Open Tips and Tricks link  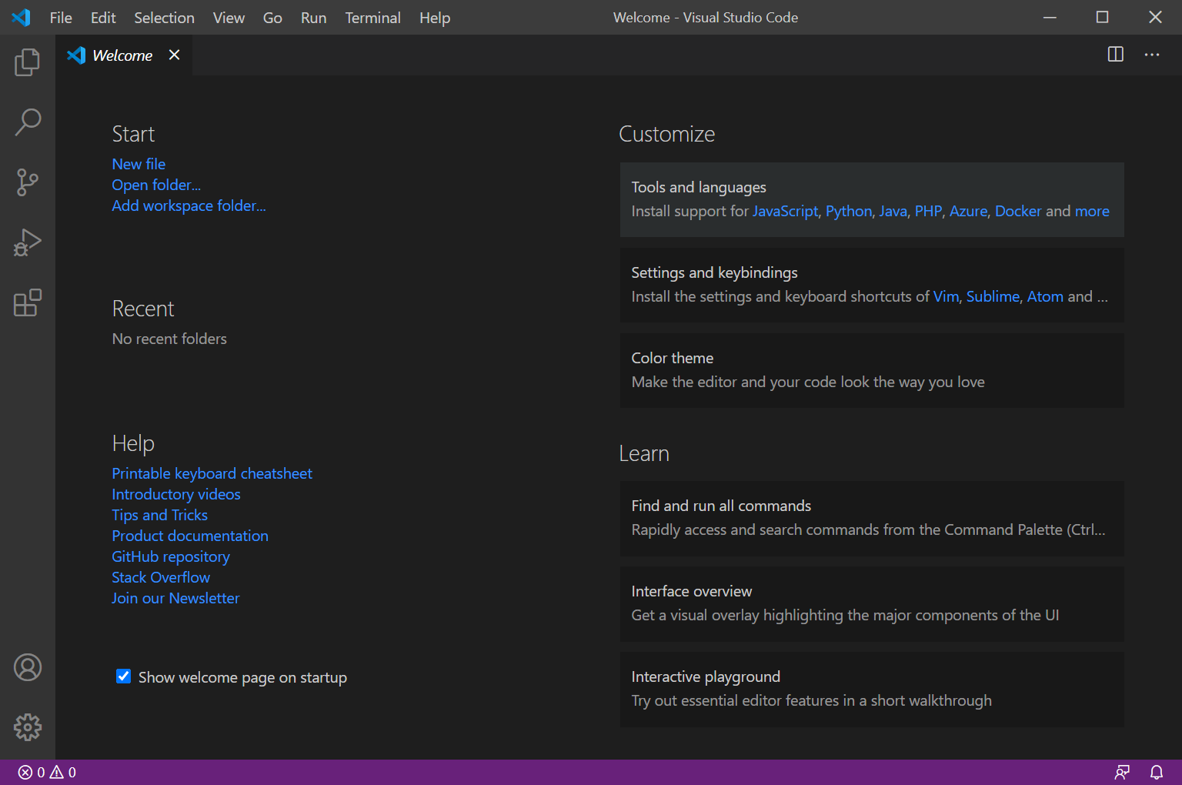pos(159,515)
